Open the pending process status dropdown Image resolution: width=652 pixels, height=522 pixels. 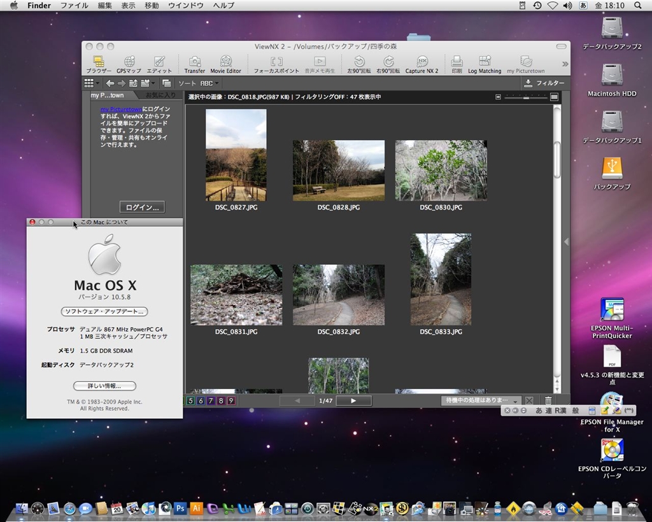[x=481, y=400]
